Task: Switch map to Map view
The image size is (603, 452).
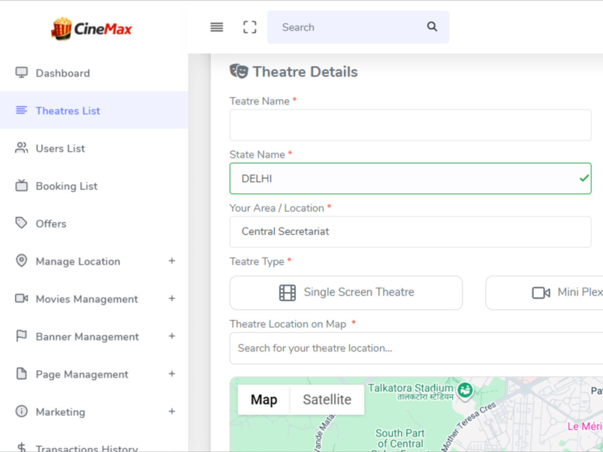Action: [x=264, y=399]
